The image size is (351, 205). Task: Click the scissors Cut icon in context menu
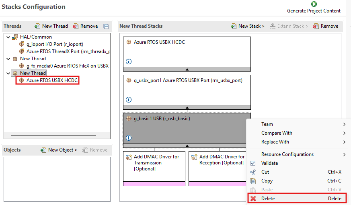pos(253,172)
